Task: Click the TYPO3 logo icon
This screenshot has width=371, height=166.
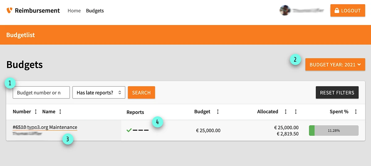Action: [9, 10]
